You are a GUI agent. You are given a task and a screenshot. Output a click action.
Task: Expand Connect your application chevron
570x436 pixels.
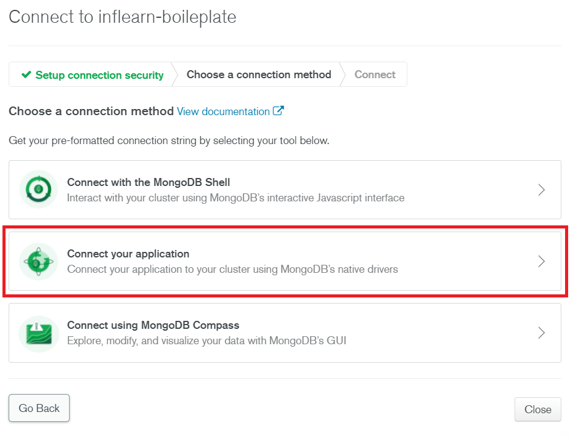coord(541,261)
